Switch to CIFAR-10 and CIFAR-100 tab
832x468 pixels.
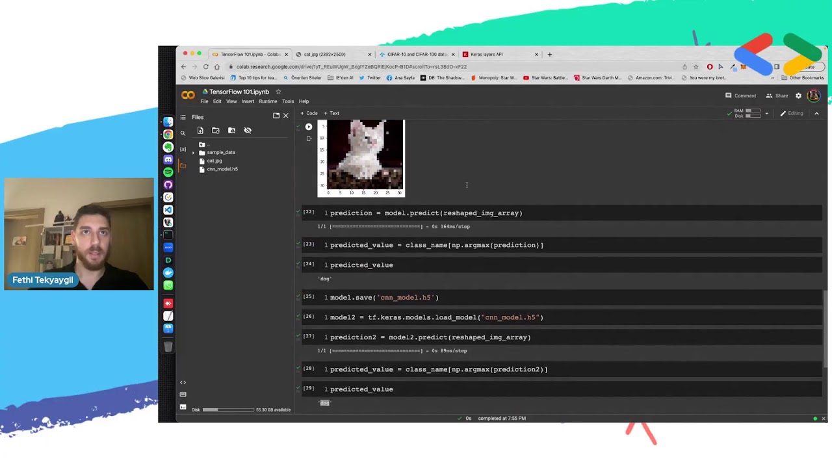(416, 55)
